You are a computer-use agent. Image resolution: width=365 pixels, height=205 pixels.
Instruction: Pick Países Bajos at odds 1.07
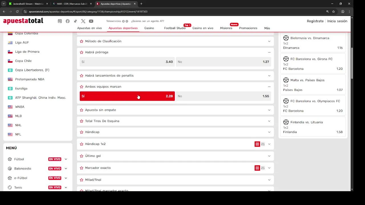[313, 90]
